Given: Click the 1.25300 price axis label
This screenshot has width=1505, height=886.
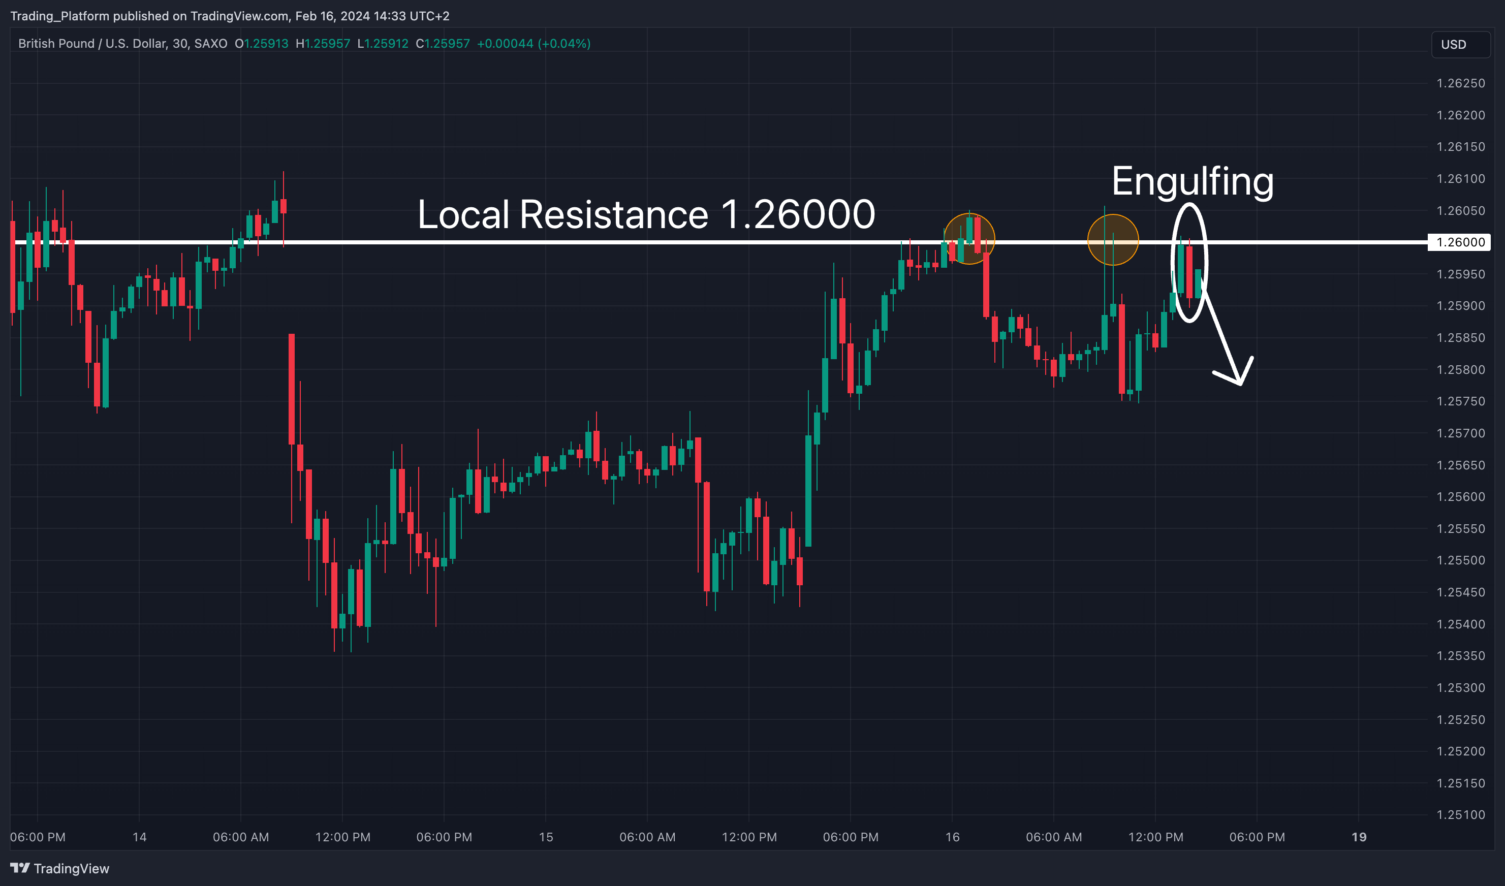Looking at the screenshot, I should pos(1460,688).
